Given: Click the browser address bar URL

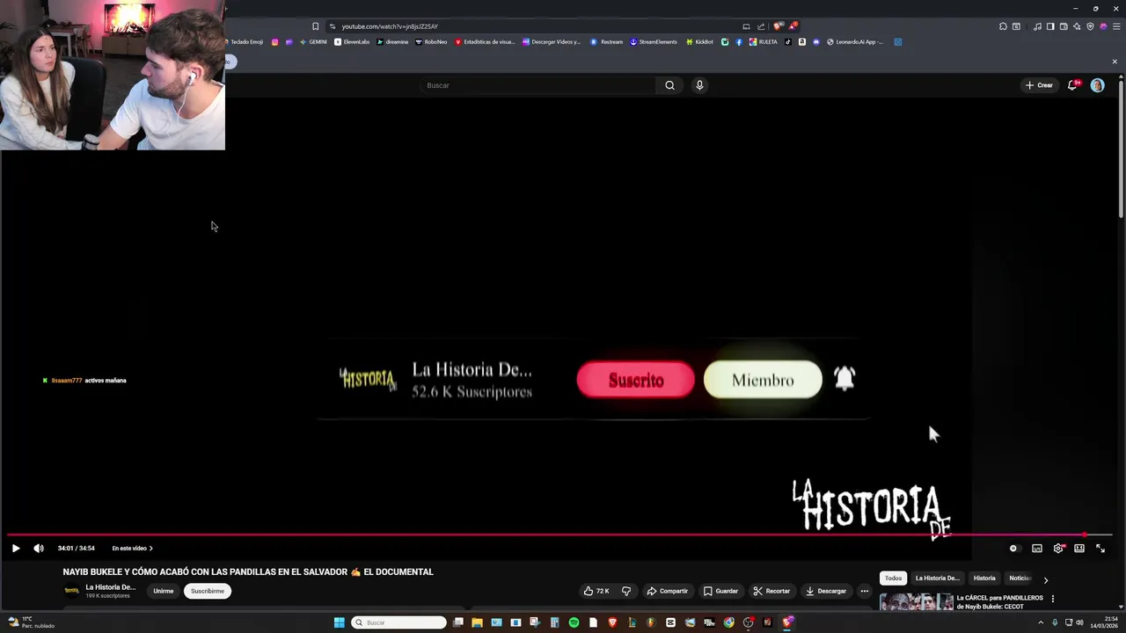Looking at the screenshot, I should 390,26.
